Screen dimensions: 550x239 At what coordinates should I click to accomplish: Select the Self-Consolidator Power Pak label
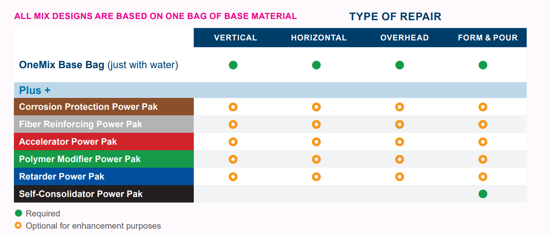click(81, 194)
